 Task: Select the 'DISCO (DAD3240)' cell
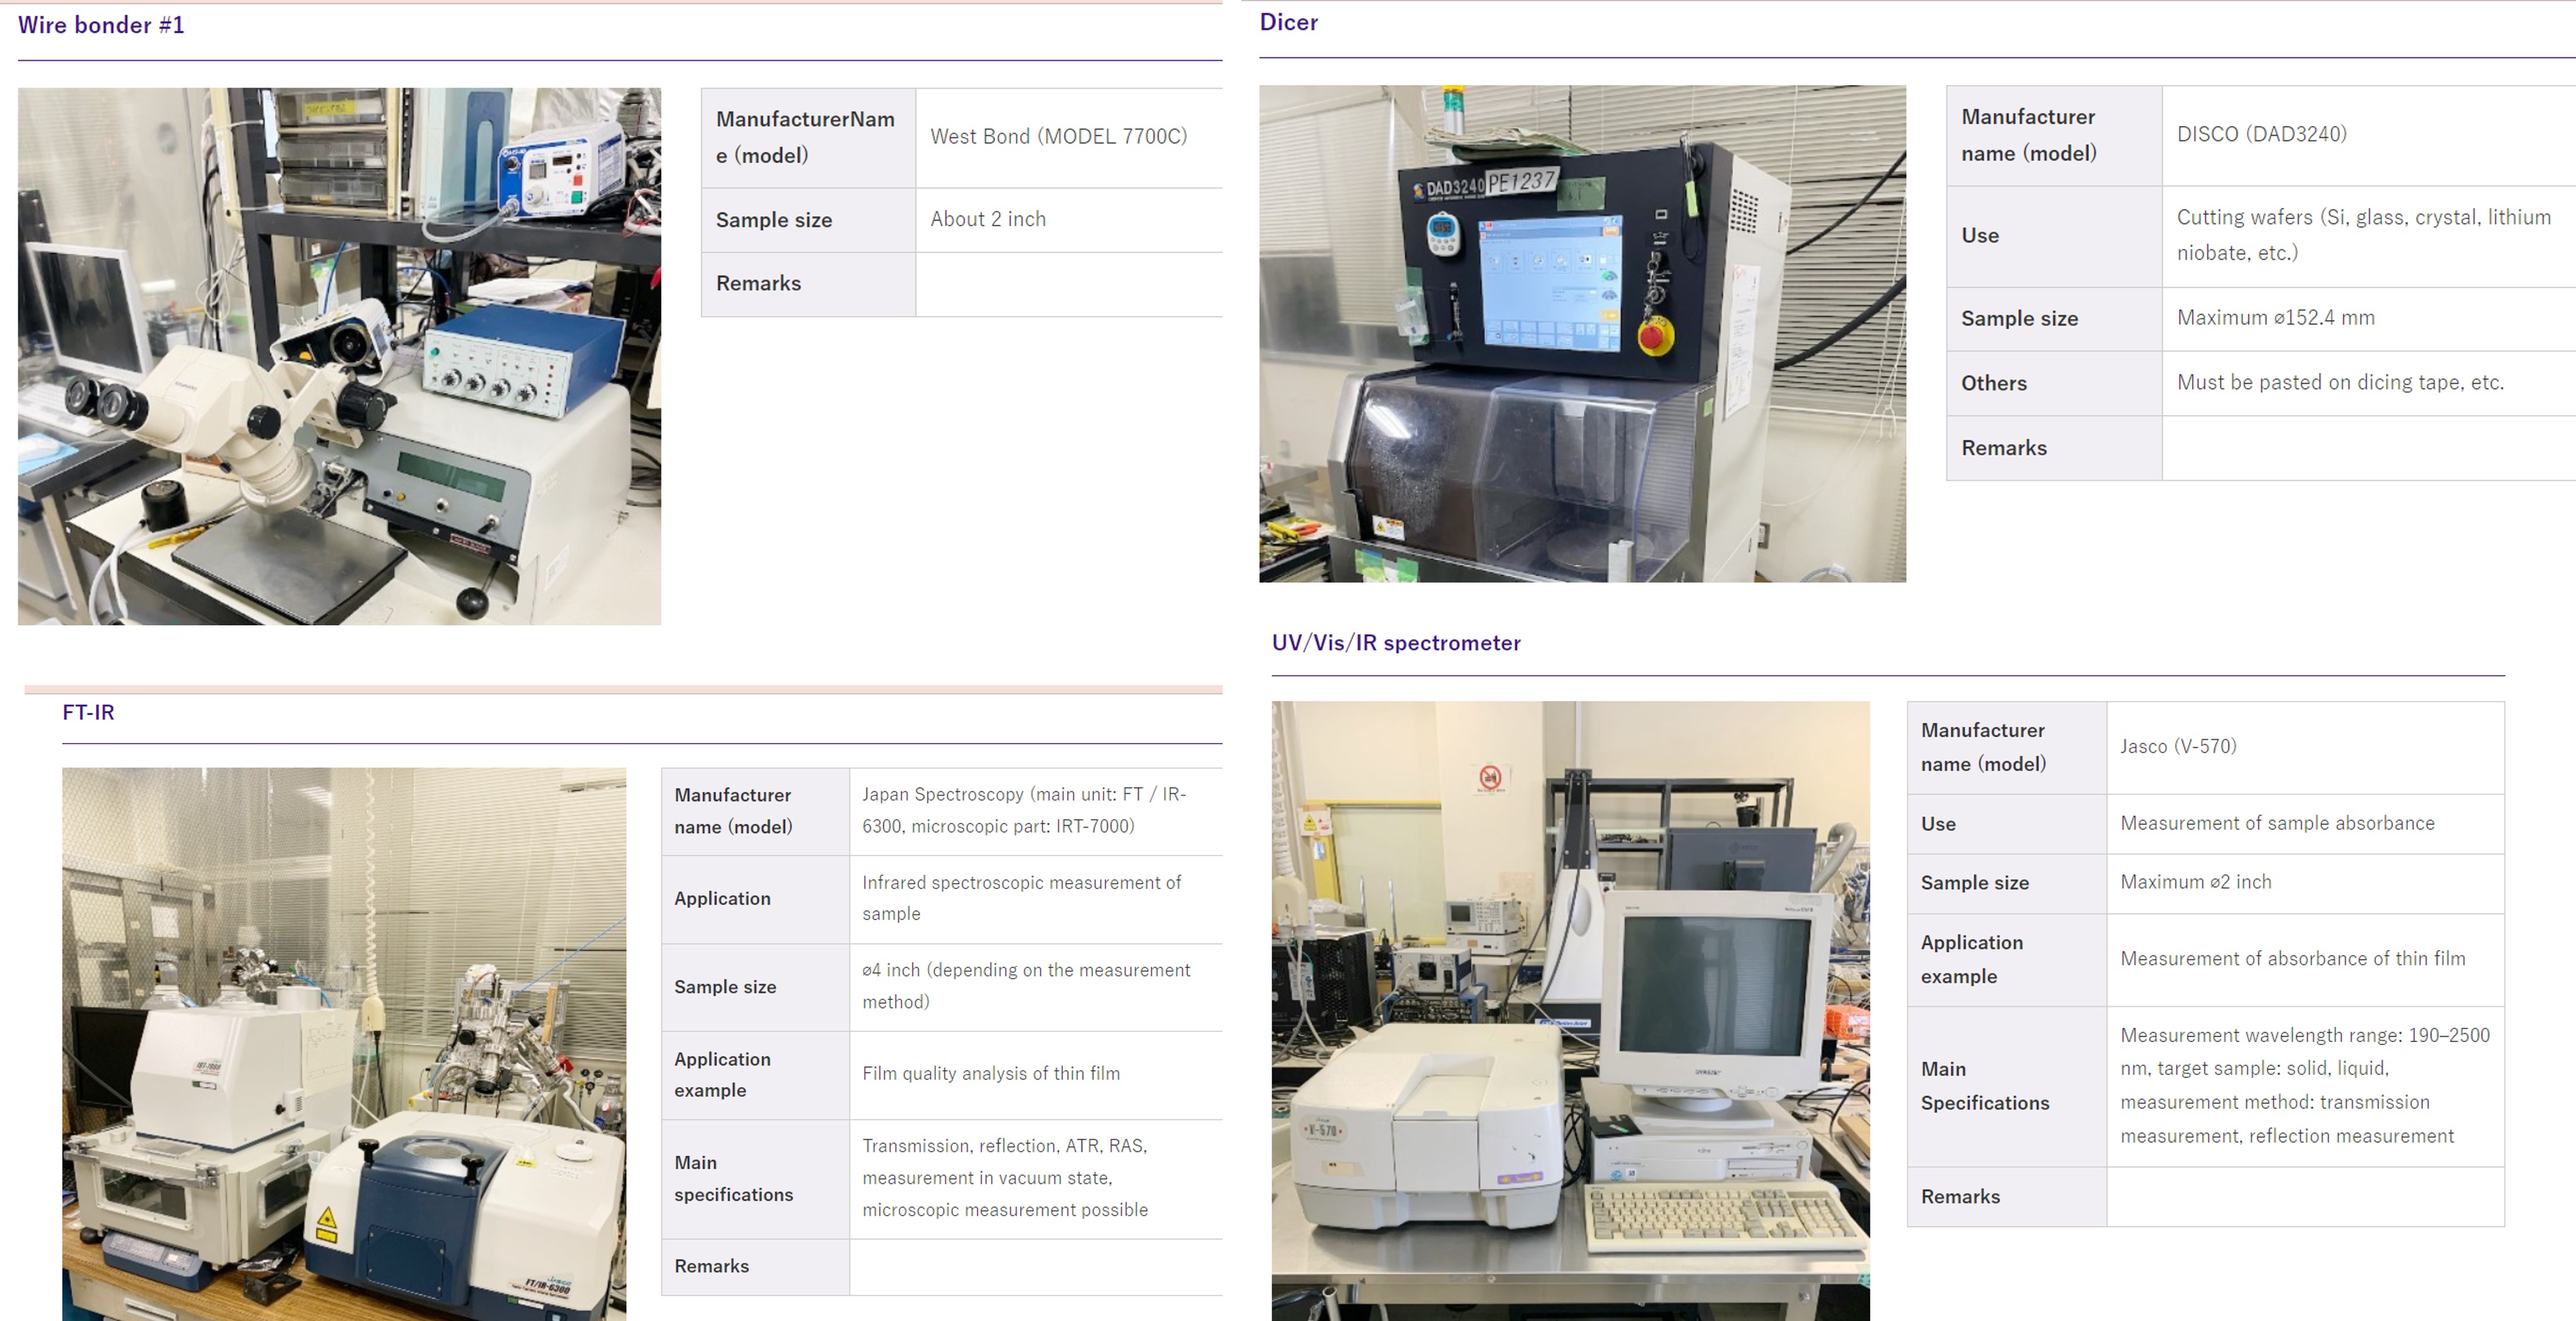click(x=2368, y=135)
